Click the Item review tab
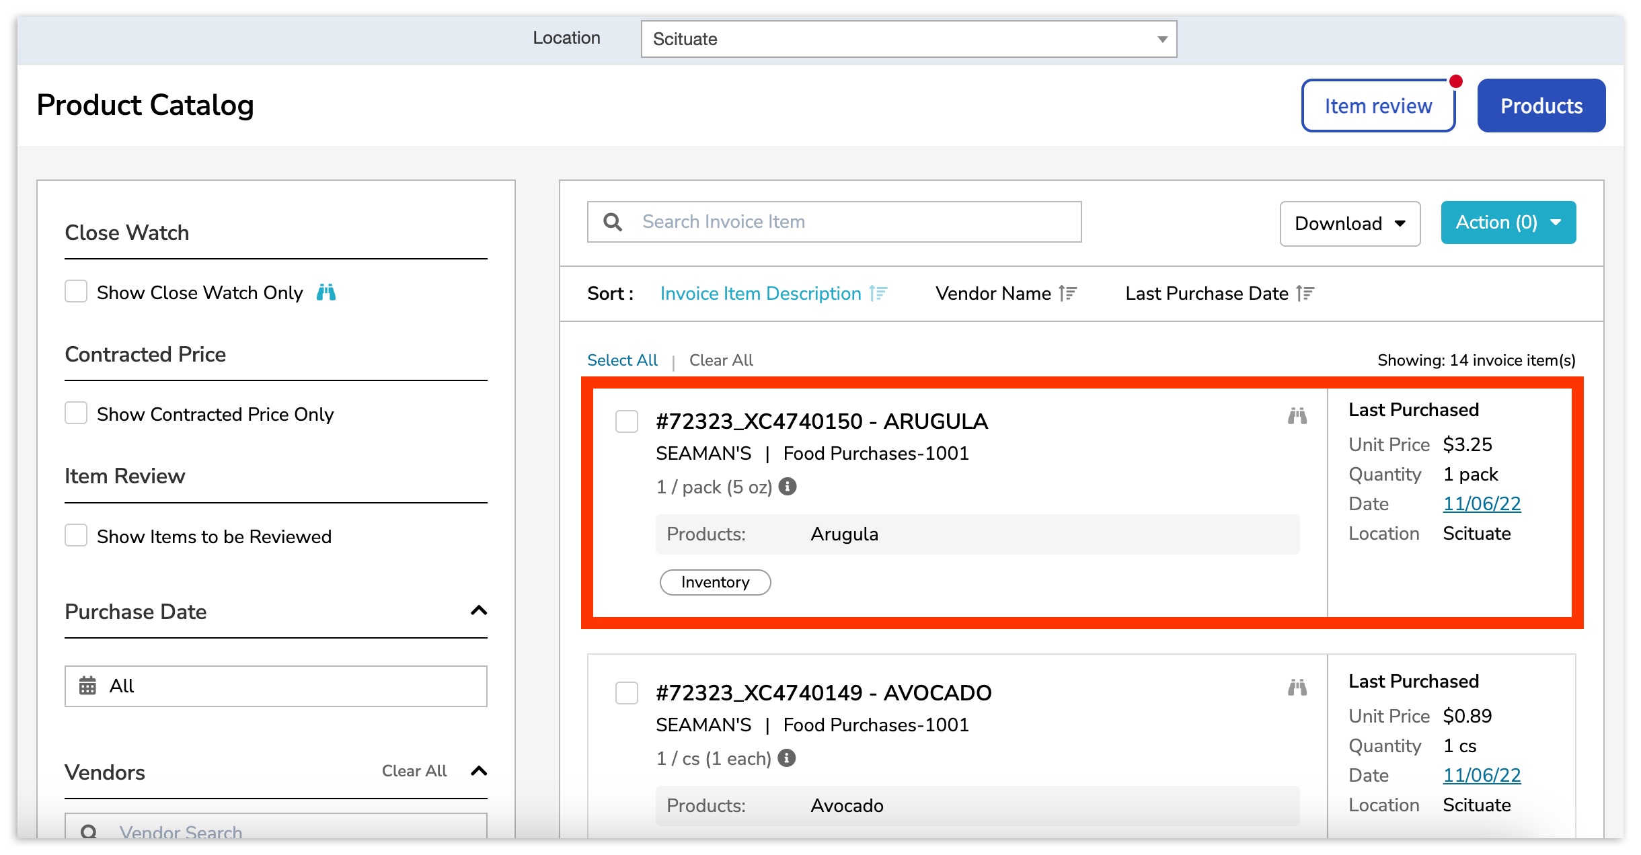The image size is (1641, 855). (x=1377, y=105)
